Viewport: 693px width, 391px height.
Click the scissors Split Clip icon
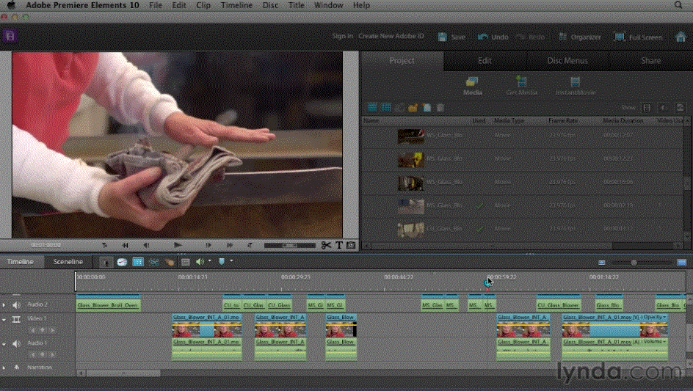[326, 245]
